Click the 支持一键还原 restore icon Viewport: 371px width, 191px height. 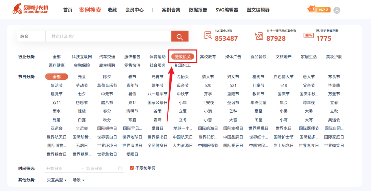coord(259,36)
